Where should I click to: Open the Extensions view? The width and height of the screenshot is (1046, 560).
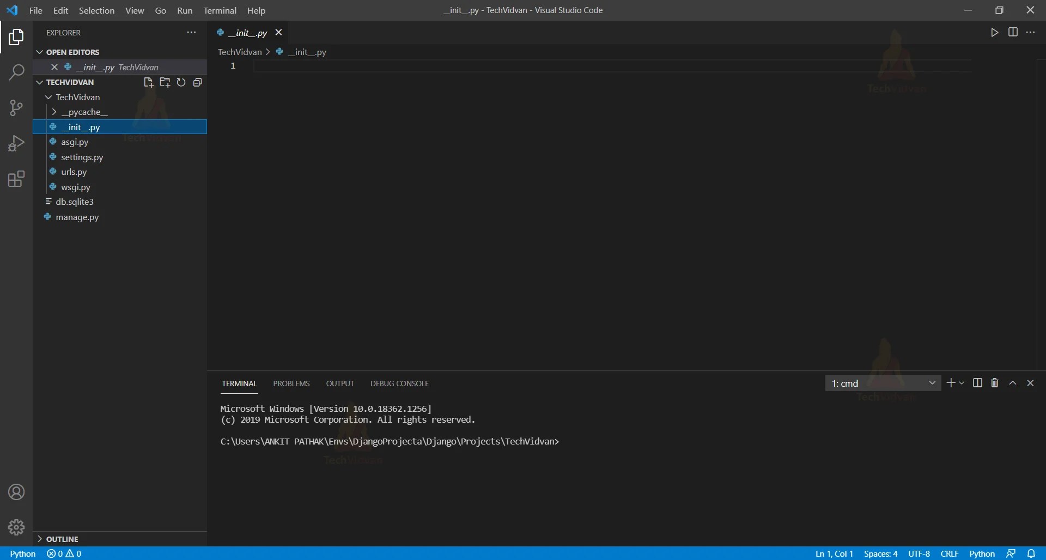pyautogui.click(x=16, y=179)
